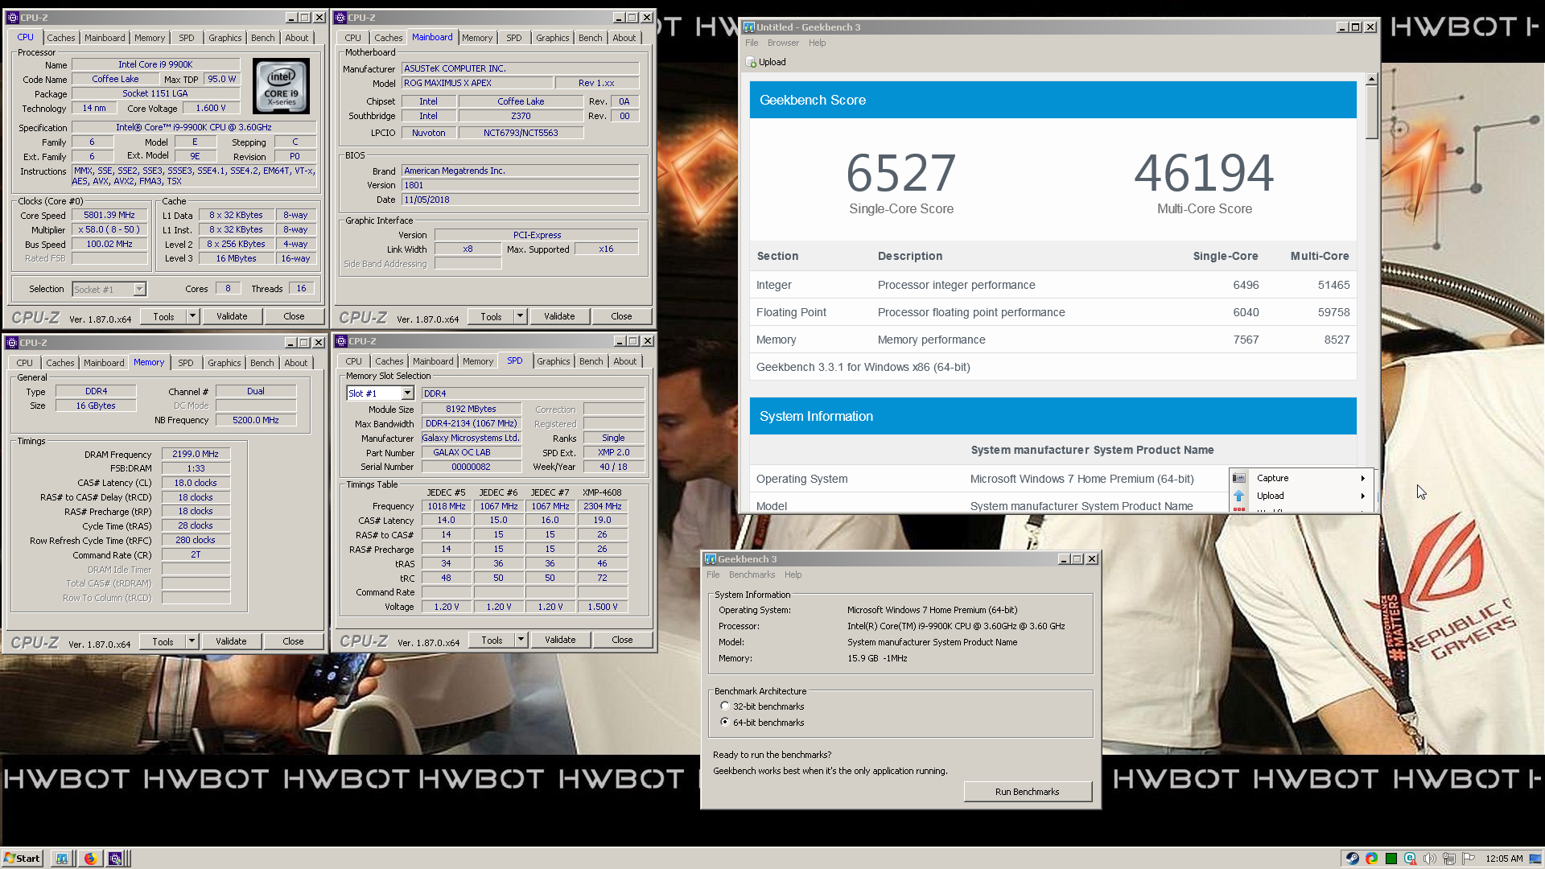Click Close button in CPU-Z Memory window
The width and height of the screenshot is (1545, 869).
click(293, 641)
